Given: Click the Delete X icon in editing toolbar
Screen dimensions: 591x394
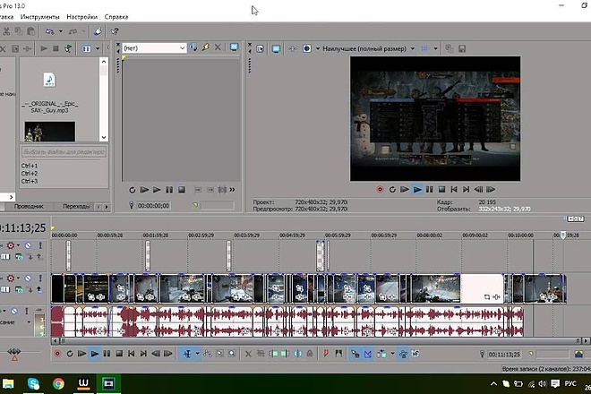Looking at the screenshot, I should pyautogui.click(x=248, y=354).
